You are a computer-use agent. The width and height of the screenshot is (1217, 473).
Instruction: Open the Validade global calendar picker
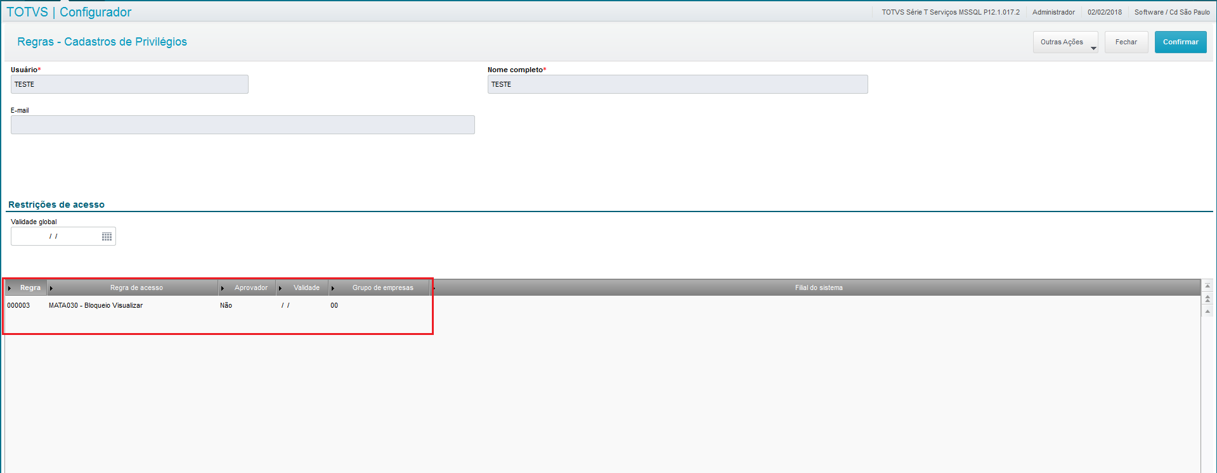[x=107, y=236]
